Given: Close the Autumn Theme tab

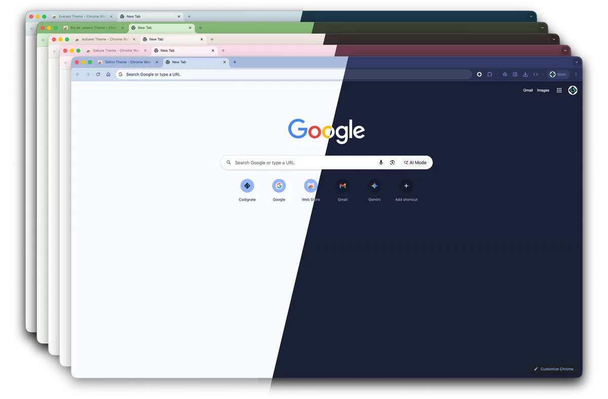Looking at the screenshot, I should [134, 40].
